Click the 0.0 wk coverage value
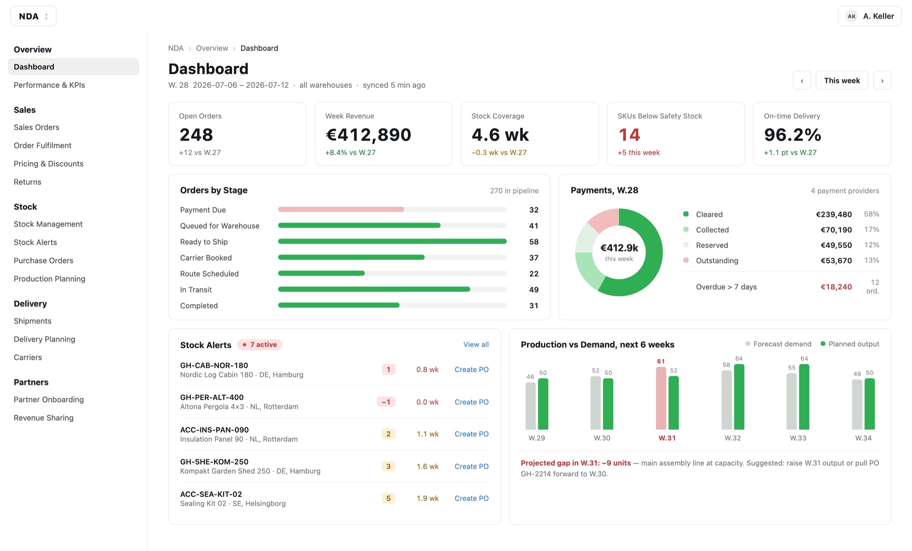Screen dimensions: 912x551 pos(427,402)
